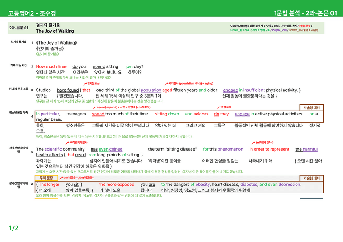
Task: Click the page indicator '1/2'
Action: (x=13, y=228)
